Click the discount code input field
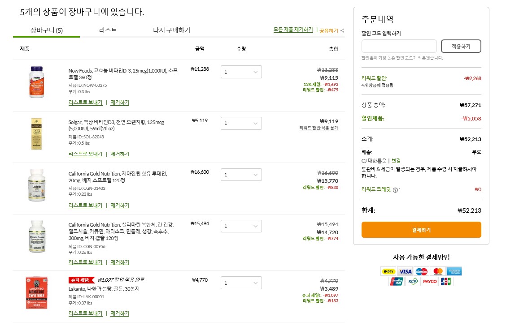Viewport: 506px width, 326px height. pyautogui.click(x=399, y=46)
